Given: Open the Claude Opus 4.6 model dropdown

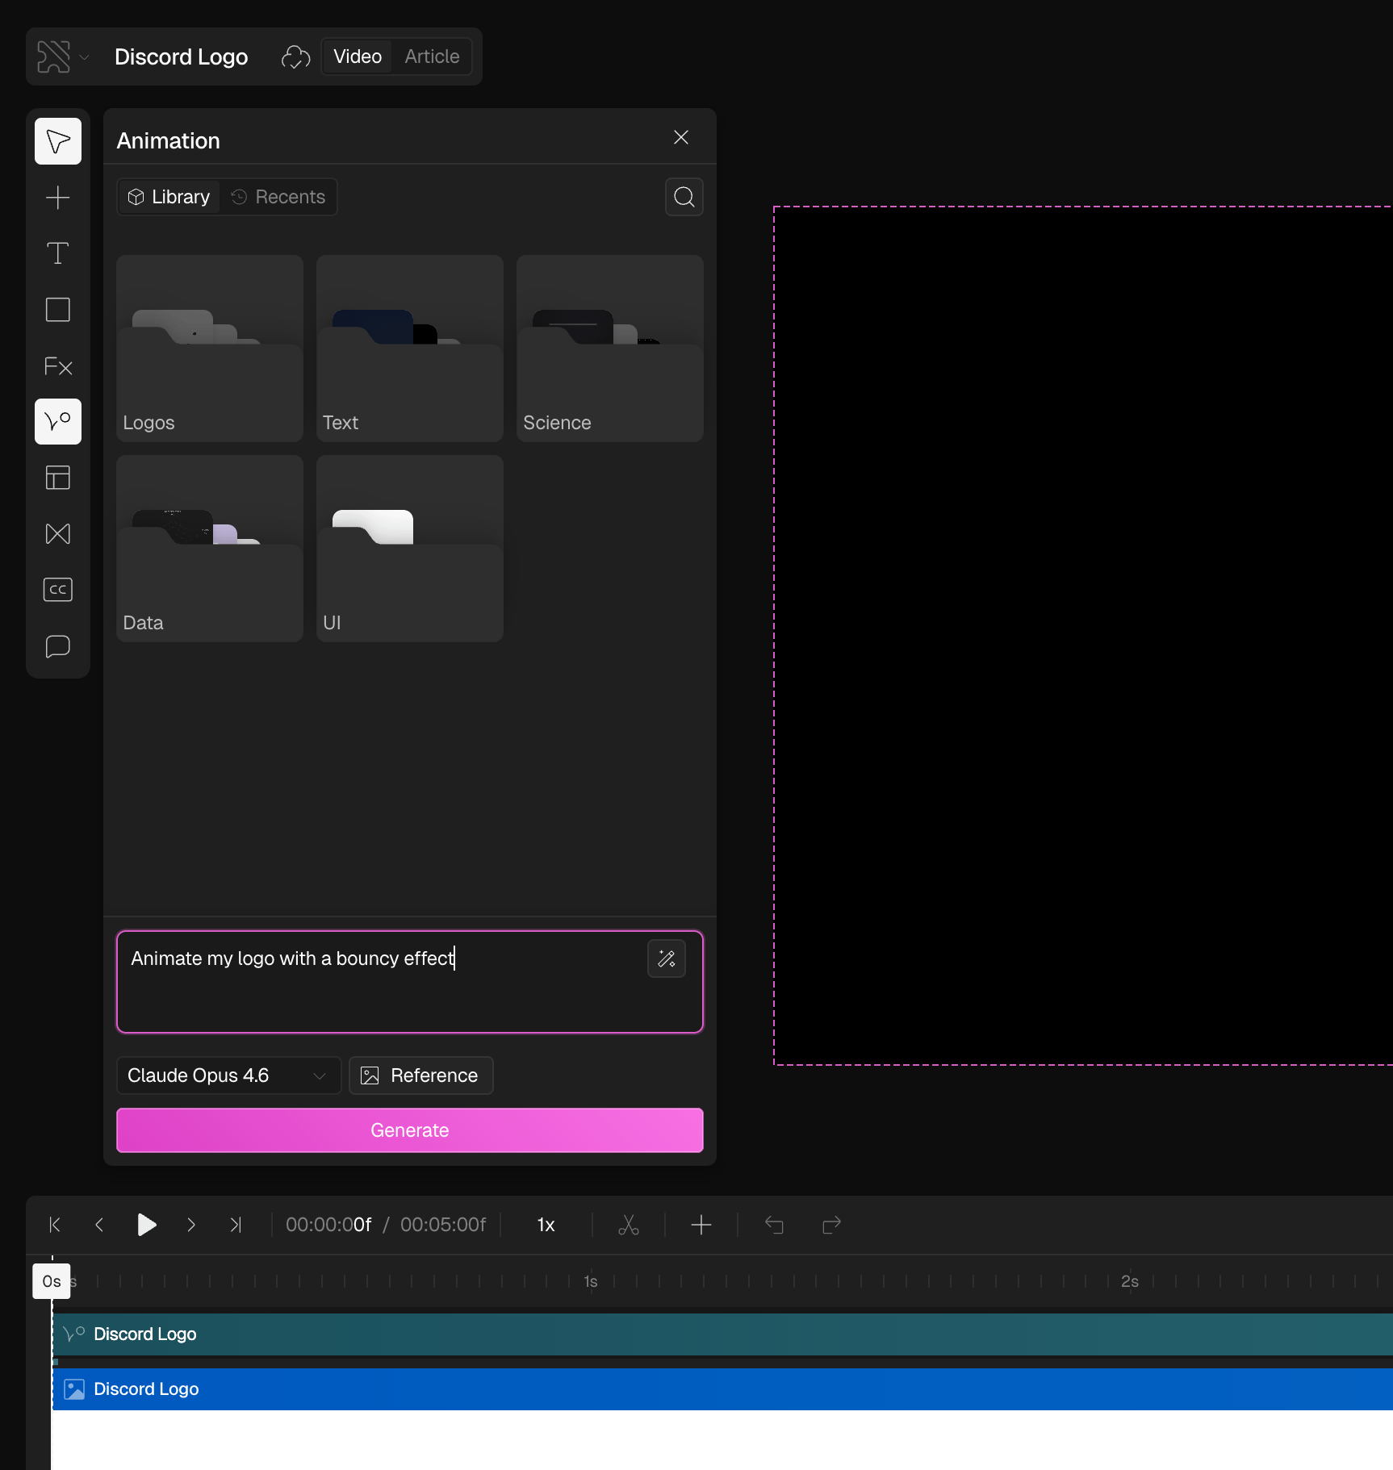Looking at the screenshot, I should coord(228,1075).
